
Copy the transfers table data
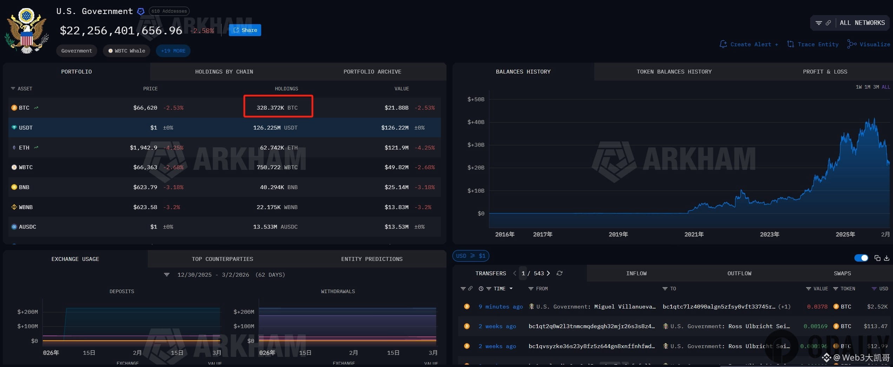(877, 258)
